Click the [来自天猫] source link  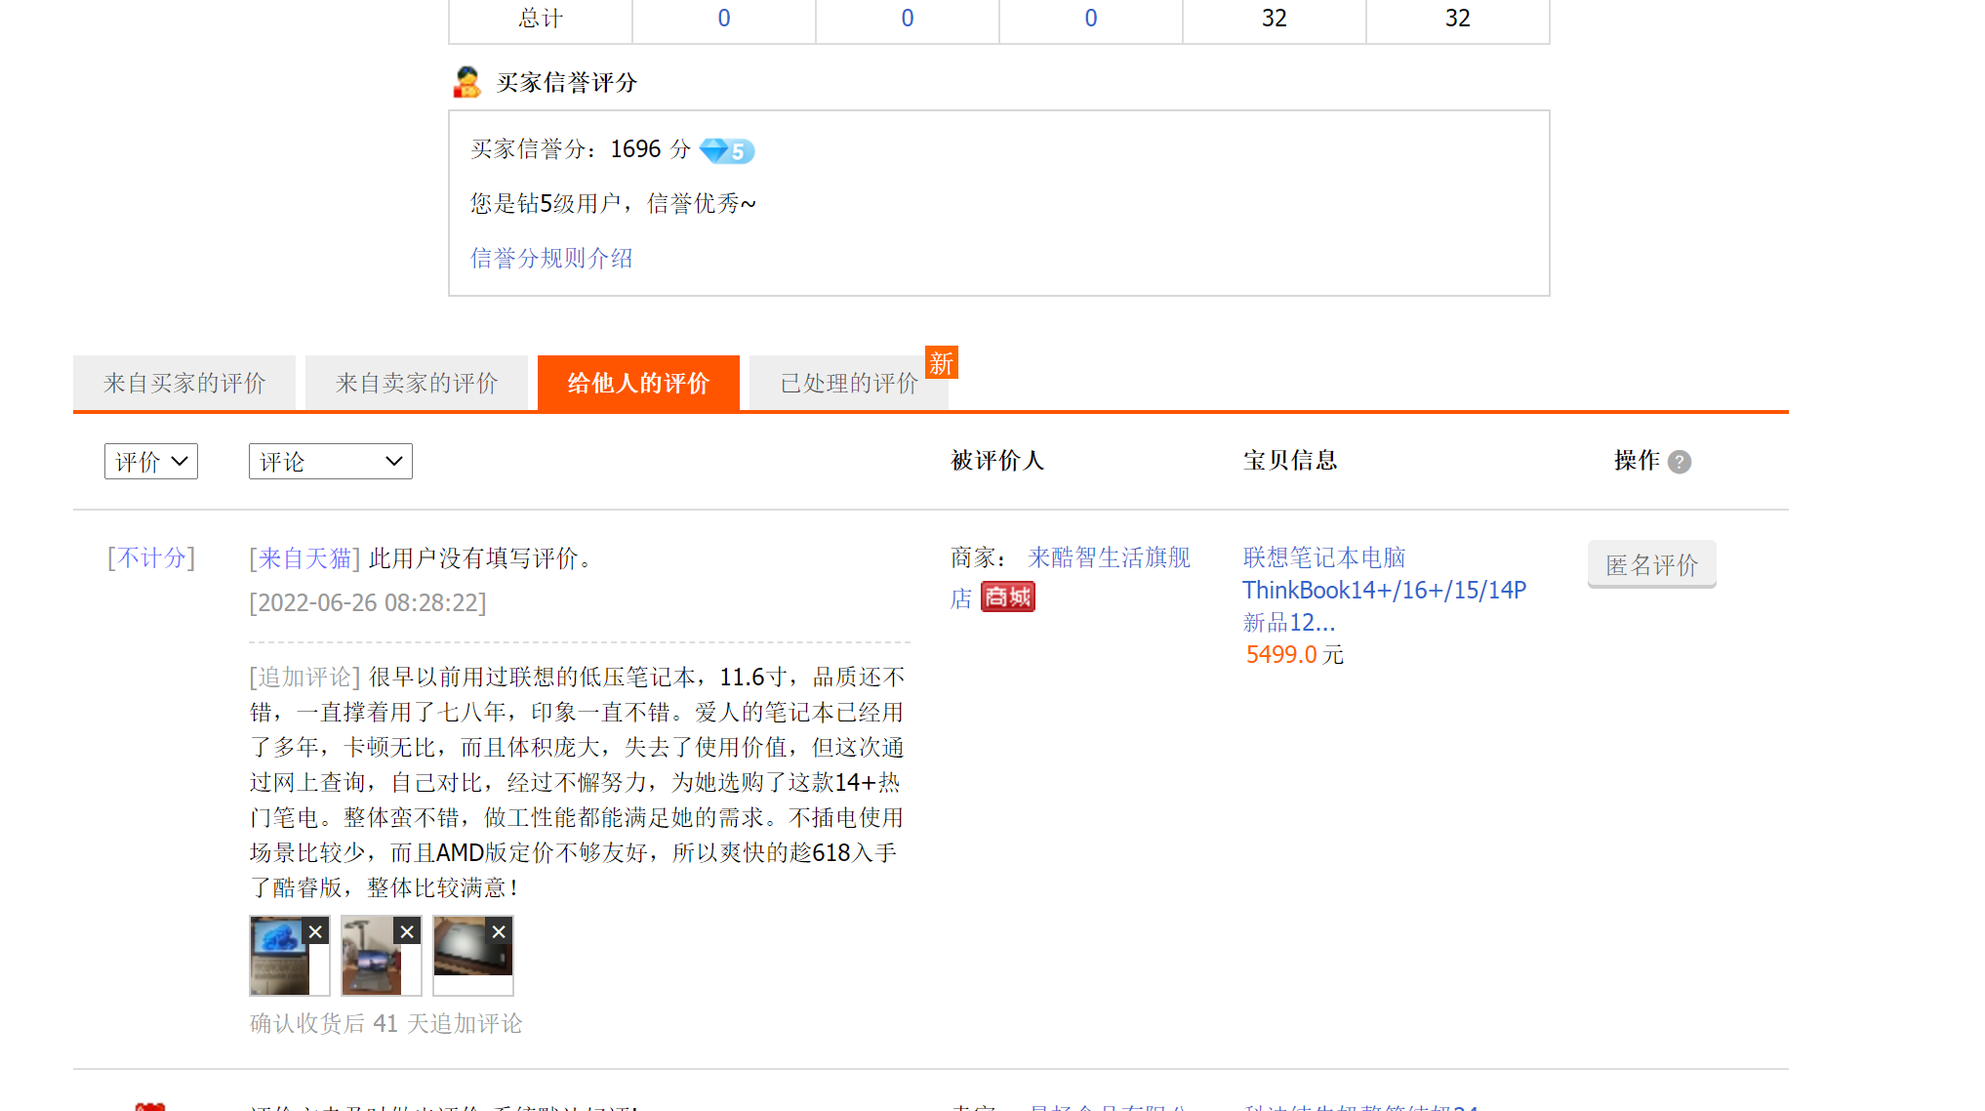(x=305, y=558)
